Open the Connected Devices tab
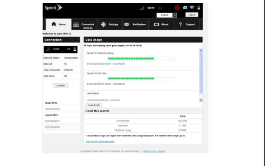 [x=84, y=25]
